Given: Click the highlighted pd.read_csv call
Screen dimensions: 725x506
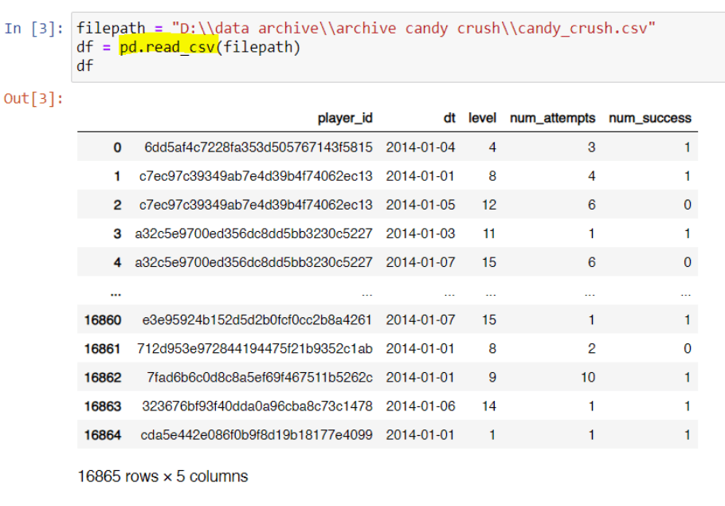Looking at the screenshot, I should (166, 48).
